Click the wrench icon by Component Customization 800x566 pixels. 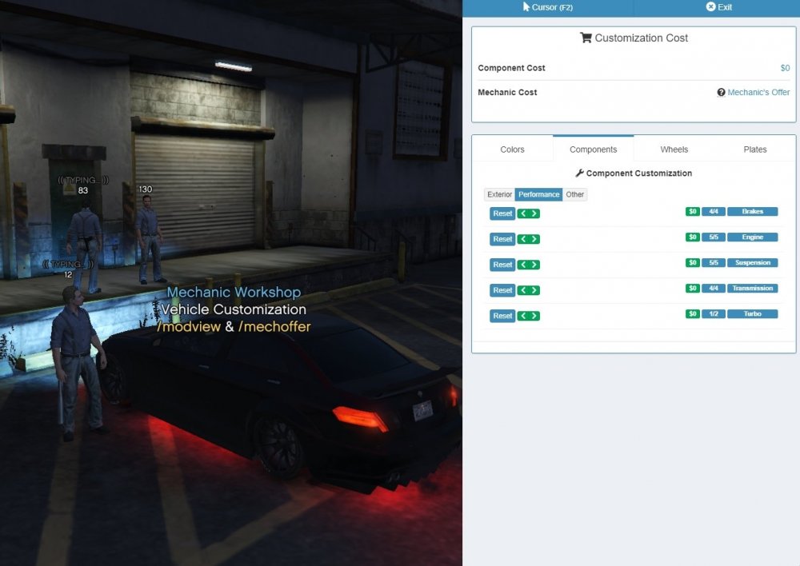(579, 173)
